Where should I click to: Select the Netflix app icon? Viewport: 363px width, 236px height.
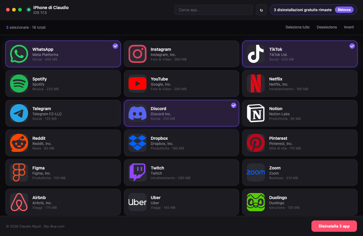(256, 84)
